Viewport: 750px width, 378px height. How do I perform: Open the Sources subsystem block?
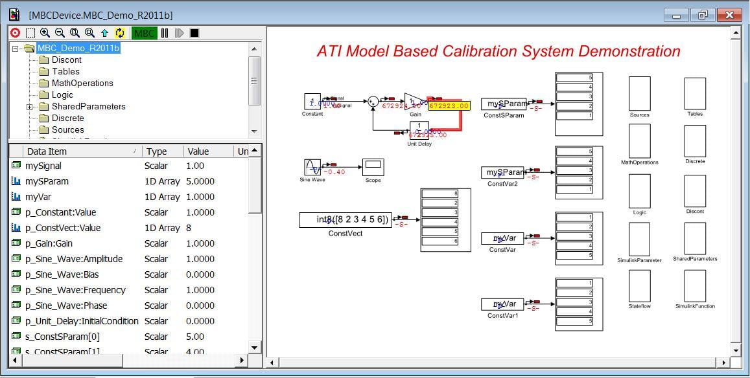pyautogui.click(x=640, y=94)
